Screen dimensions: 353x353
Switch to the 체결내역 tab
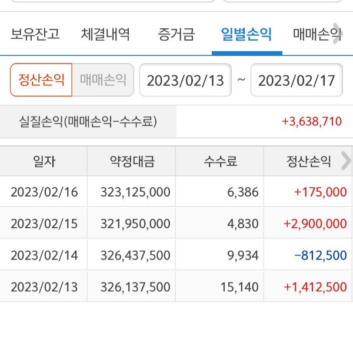coord(105,34)
